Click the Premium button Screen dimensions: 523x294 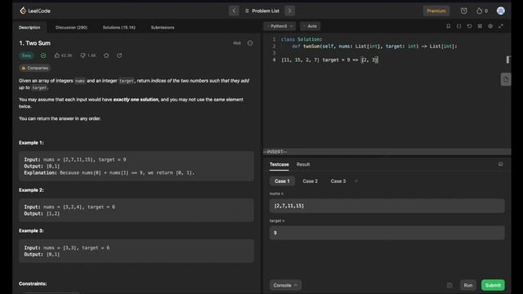click(x=436, y=11)
